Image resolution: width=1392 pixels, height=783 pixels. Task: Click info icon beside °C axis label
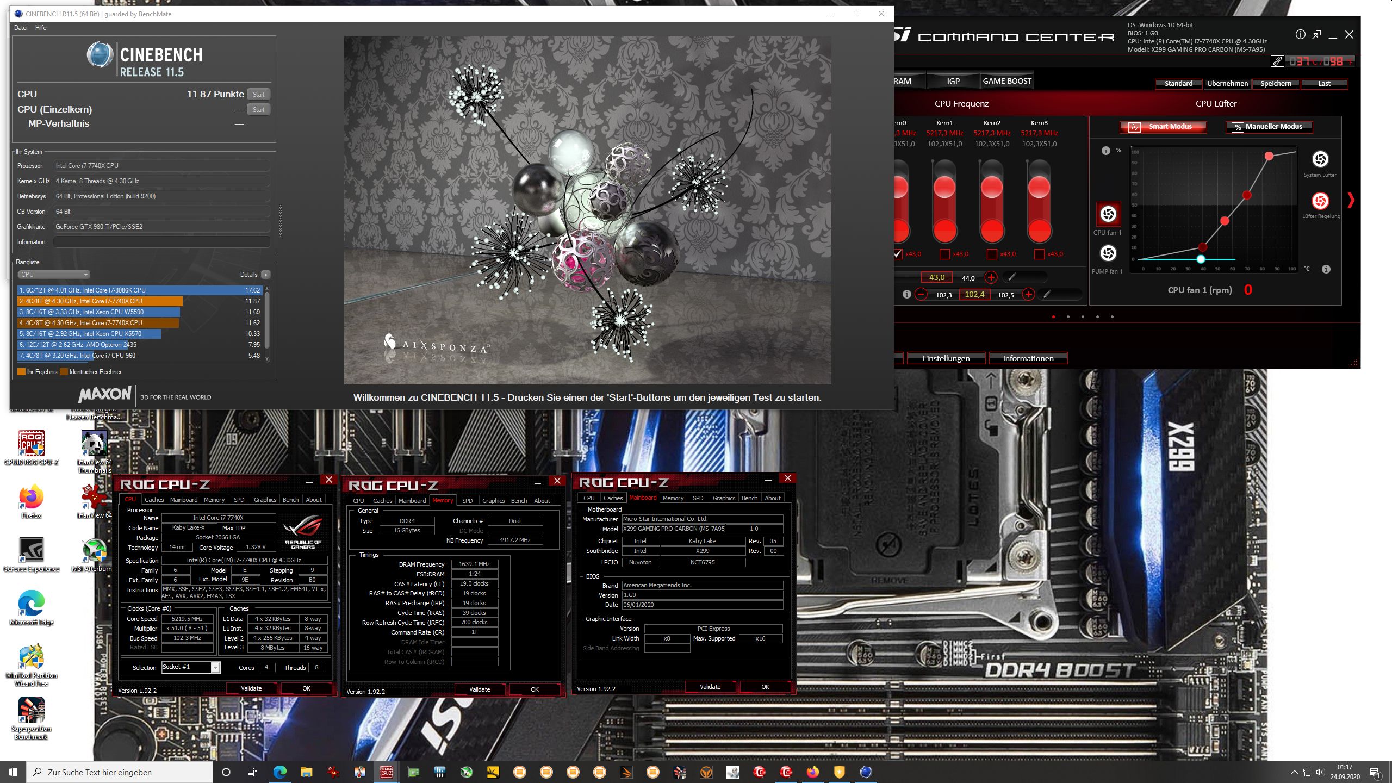pyautogui.click(x=1326, y=269)
